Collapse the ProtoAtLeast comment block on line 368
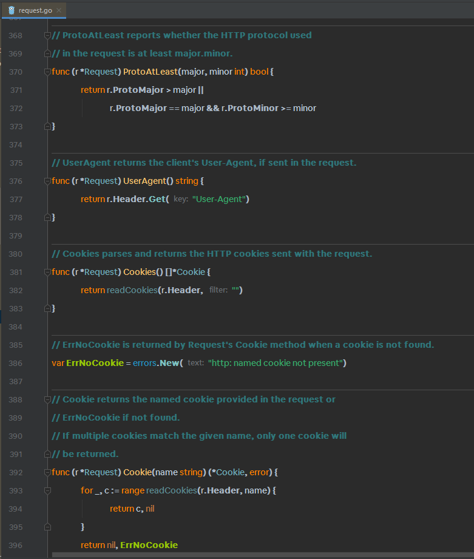This screenshot has width=474, height=559. pos(47,35)
